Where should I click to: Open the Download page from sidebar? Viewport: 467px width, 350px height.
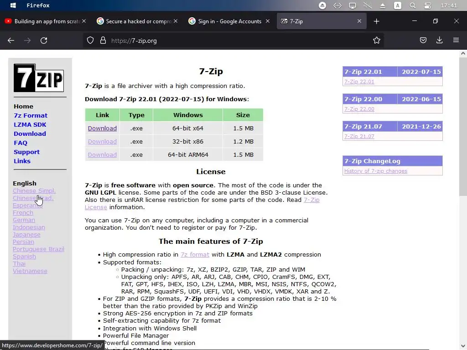tap(30, 134)
